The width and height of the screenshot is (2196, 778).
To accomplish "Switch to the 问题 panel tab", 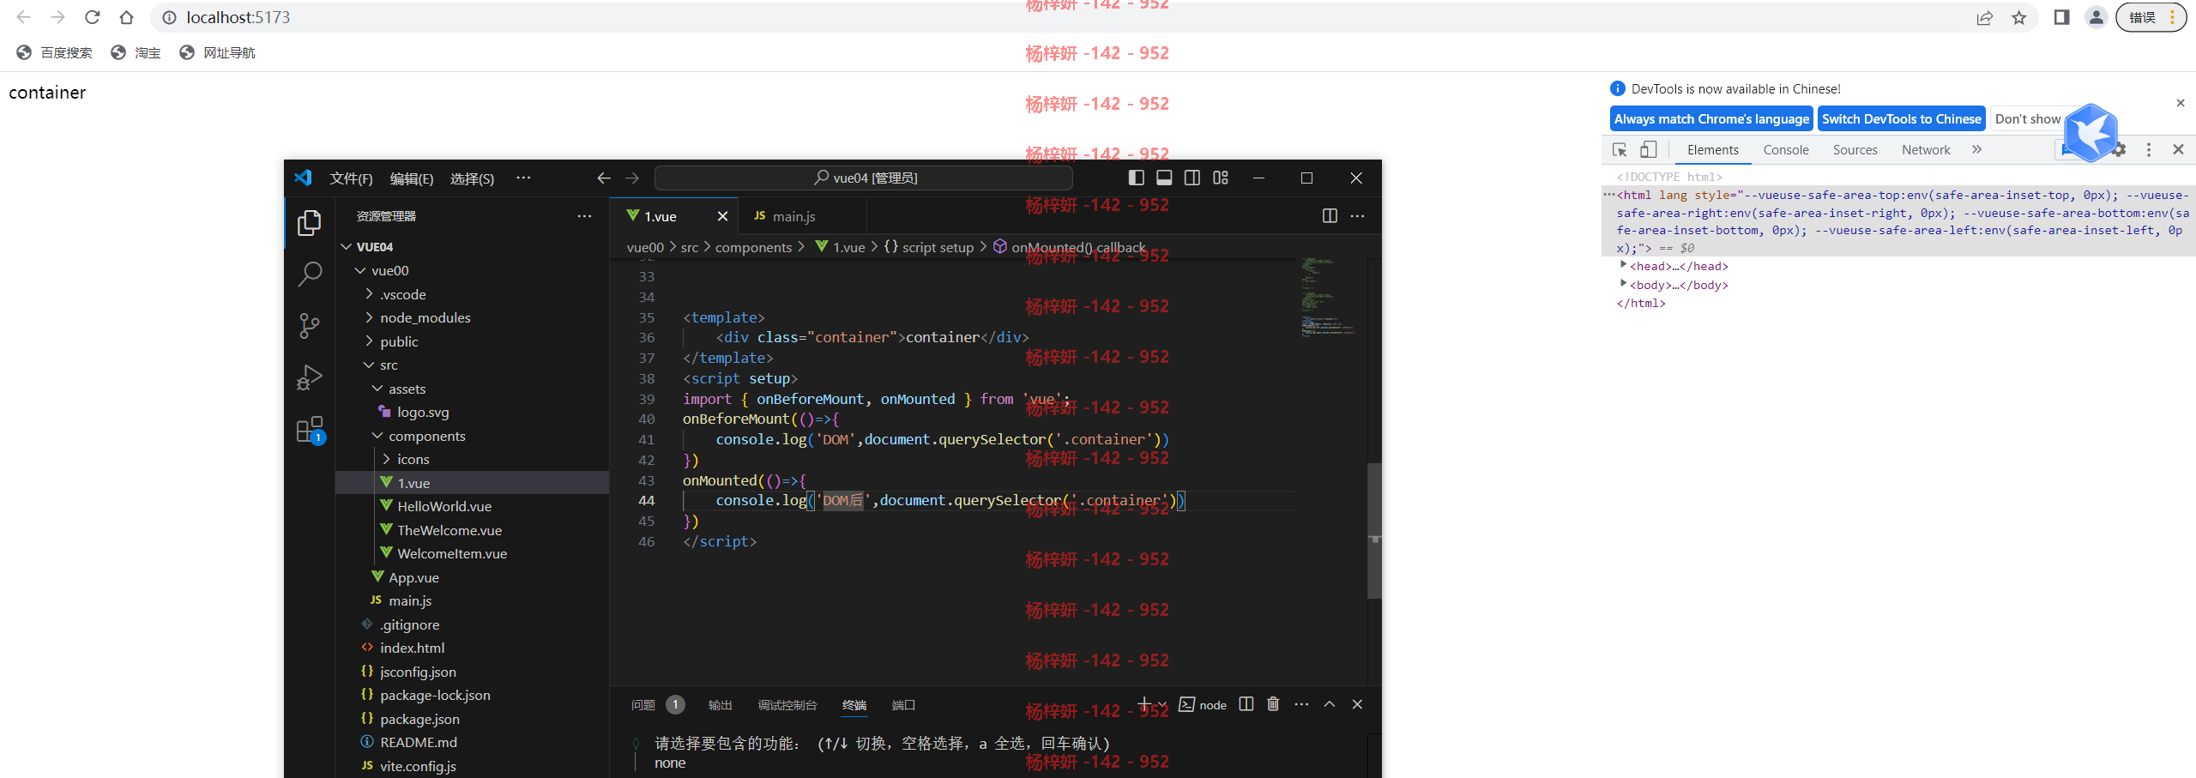I will pos(643,705).
